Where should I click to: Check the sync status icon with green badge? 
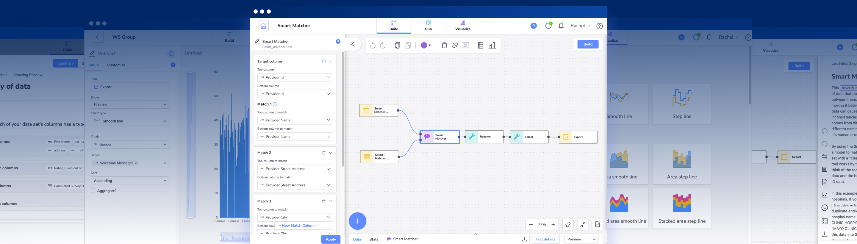tap(548, 25)
